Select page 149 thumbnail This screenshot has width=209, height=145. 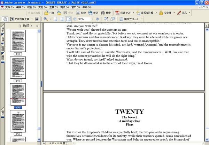[x=18, y=68]
